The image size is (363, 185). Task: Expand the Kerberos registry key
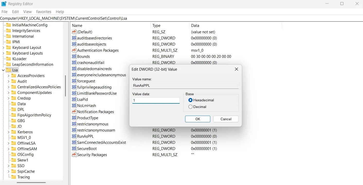coord(8,132)
